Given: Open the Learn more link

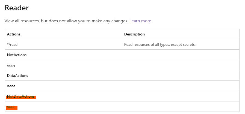Looking at the screenshot, I should click(x=140, y=21).
